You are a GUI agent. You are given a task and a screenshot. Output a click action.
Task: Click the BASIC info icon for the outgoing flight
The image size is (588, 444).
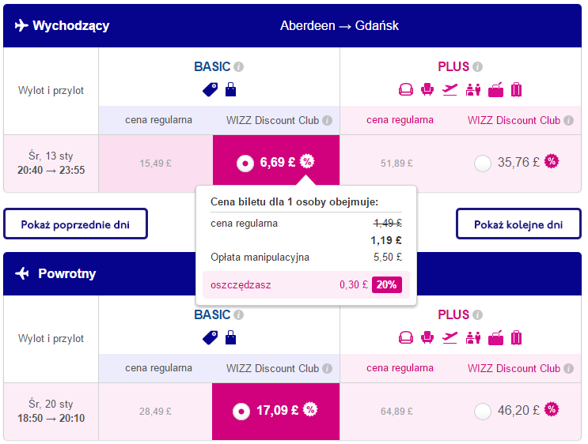click(x=238, y=66)
